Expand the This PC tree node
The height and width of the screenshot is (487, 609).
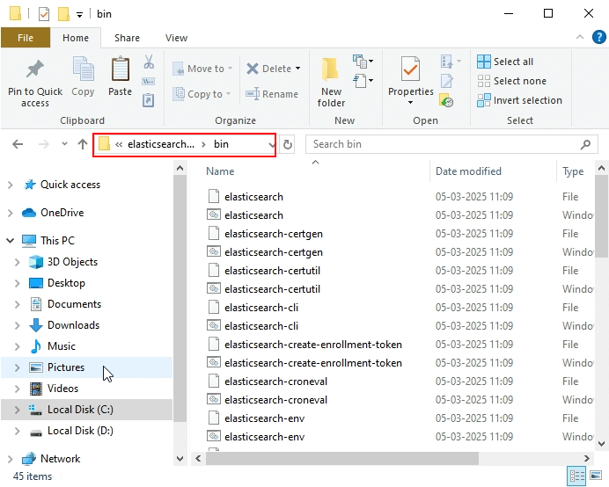11,240
